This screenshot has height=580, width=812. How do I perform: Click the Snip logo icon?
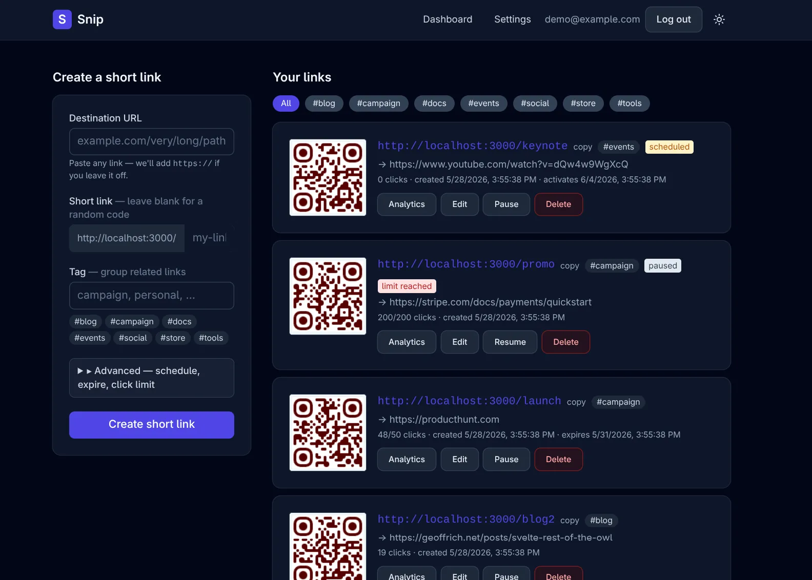pos(62,19)
